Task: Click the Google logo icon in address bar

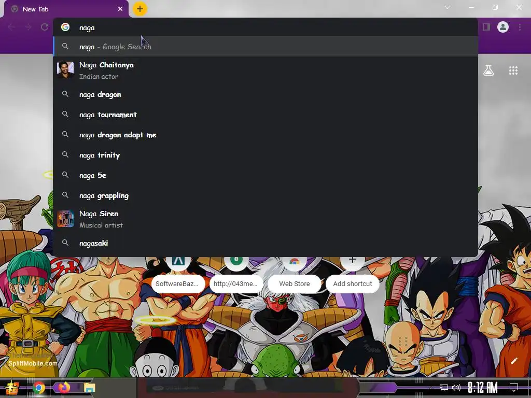Action: (65, 27)
